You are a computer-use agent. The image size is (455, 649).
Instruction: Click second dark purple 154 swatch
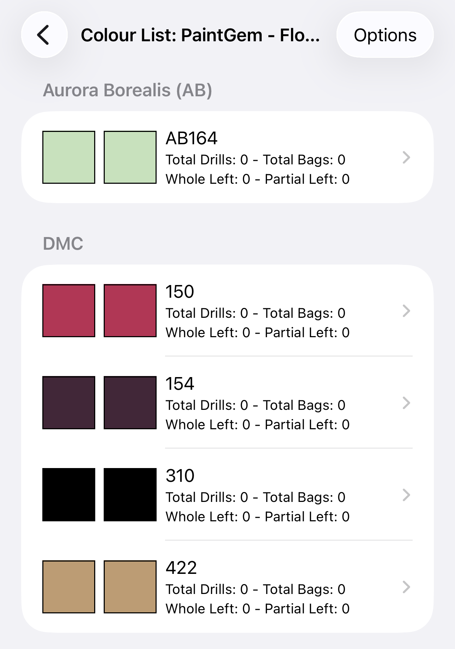pos(130,403)
